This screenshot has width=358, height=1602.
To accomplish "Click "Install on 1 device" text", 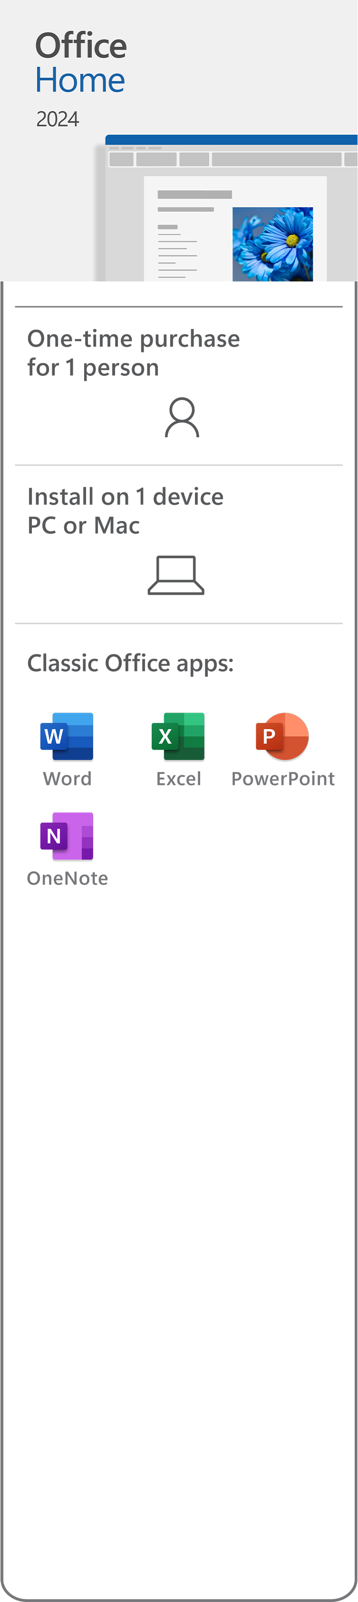I will click(x=126, y=497).
